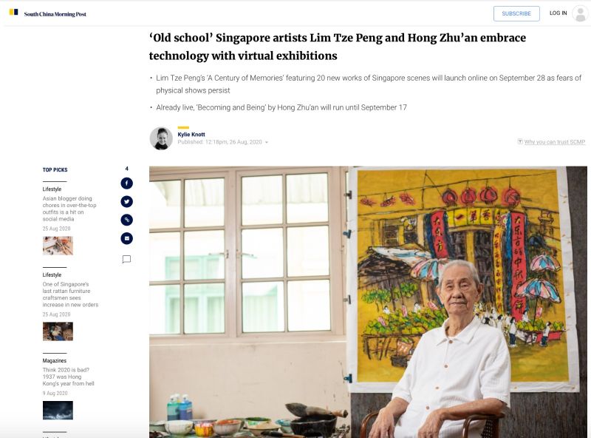Click the SUBSCRIBE button

[516, 13]
